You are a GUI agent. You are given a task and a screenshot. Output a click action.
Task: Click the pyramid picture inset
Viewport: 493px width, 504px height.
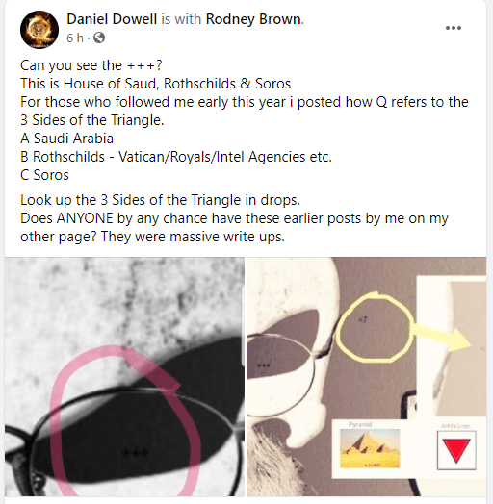pos(370,448)
